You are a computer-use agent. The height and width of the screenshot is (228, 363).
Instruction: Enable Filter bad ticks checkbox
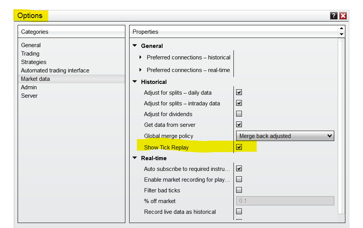pos(239,190)
